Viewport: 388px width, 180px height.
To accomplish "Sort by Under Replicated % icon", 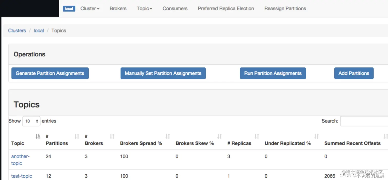I will pyautogui.click(x=316, y=136).
